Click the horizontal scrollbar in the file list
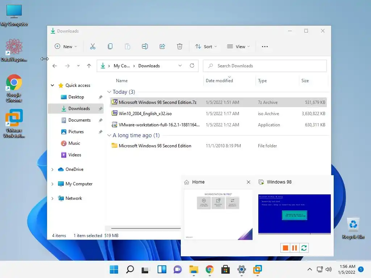This screenshot has width=371, height=278. pyautogui.click(x=146, y=228)
